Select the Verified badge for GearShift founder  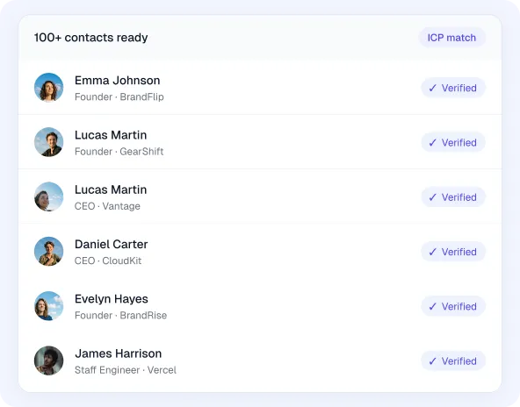[x=453, y=142]
